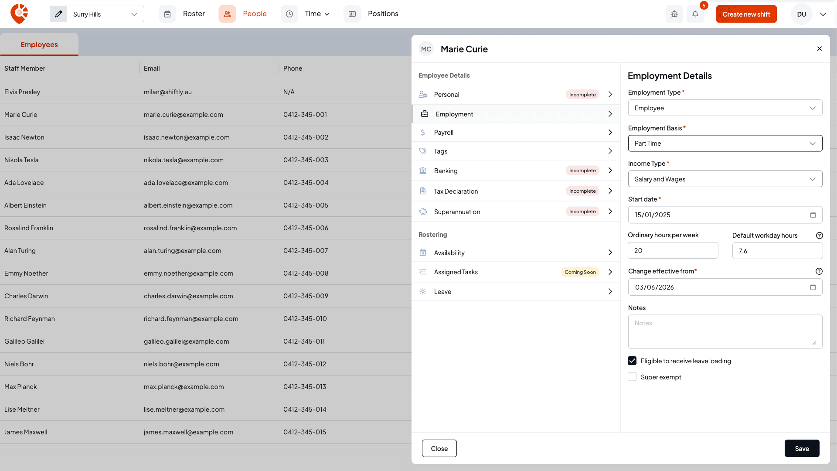Click the Ordinary hours per week field

(x=673, y=250)
